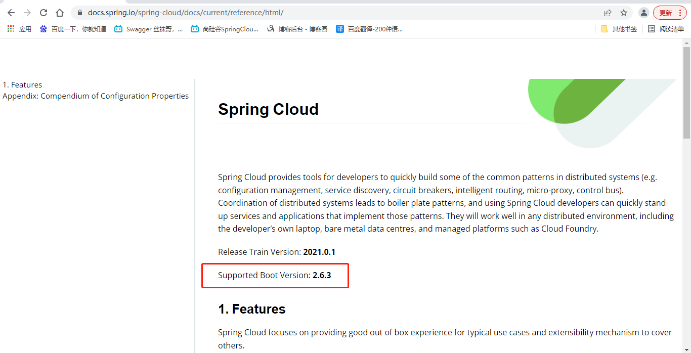Reload the current page
Viewport: 691px width, 353px height.
(44, 13)
